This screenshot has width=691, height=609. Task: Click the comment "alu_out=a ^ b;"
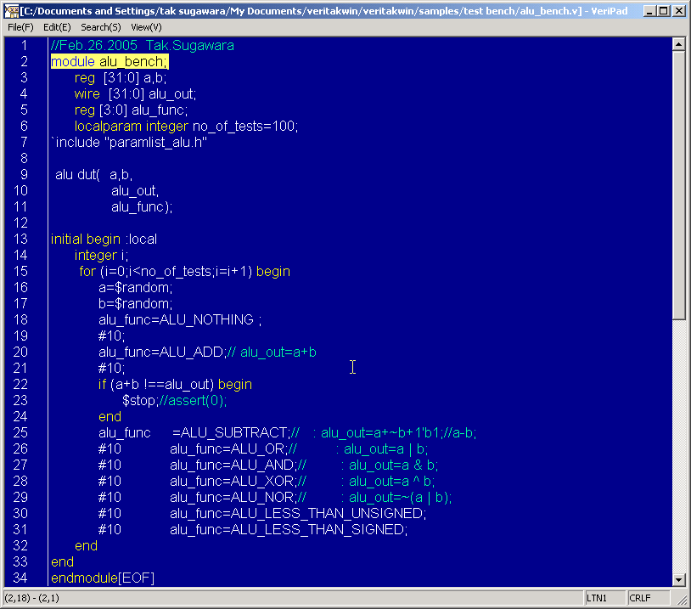pos(392,481)
